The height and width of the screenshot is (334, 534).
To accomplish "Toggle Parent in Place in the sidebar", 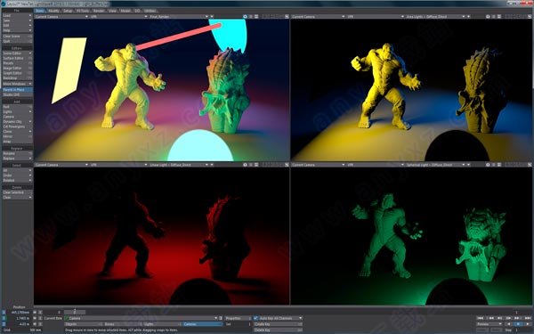I will (18, 90).
